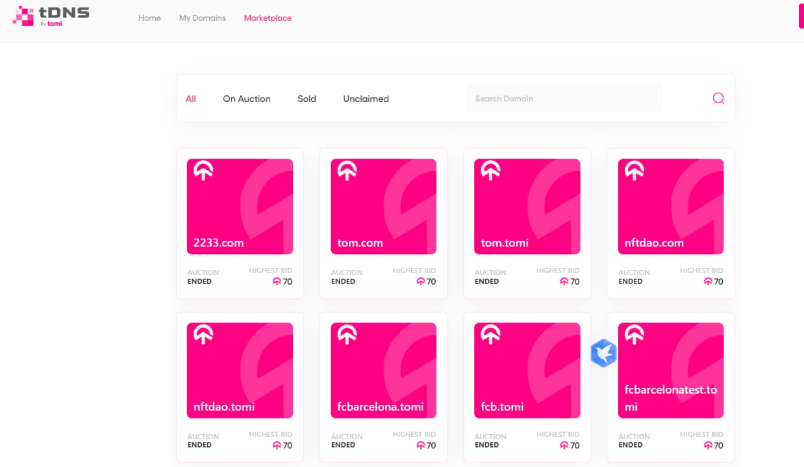Screen dimensions: 804x467
Task: Click the pink button on the right edge
Action: click(x=801, y=16)
